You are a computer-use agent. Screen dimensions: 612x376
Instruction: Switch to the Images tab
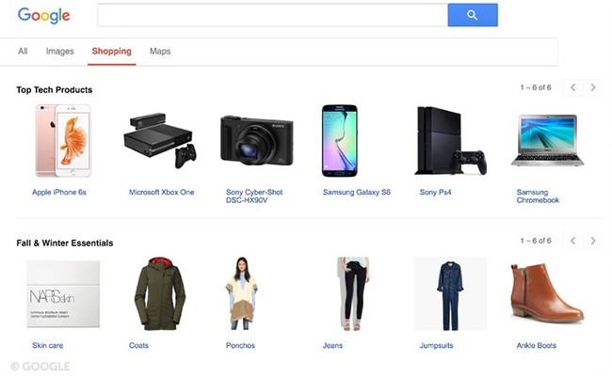[x=59, y=51]
